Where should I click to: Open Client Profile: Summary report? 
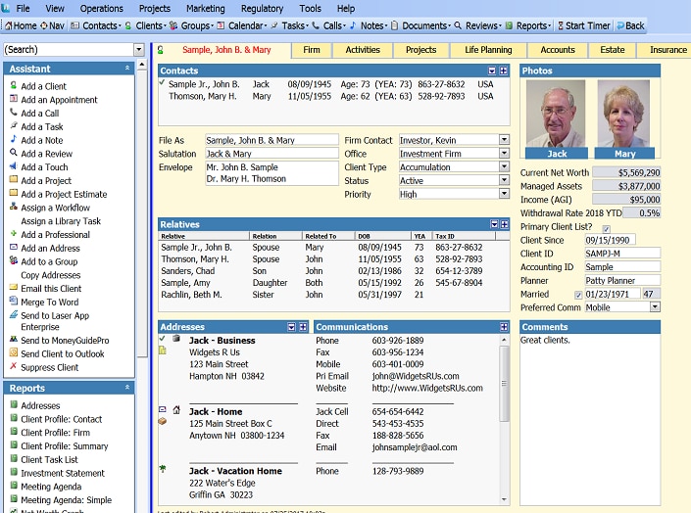(x=65, y=446)
